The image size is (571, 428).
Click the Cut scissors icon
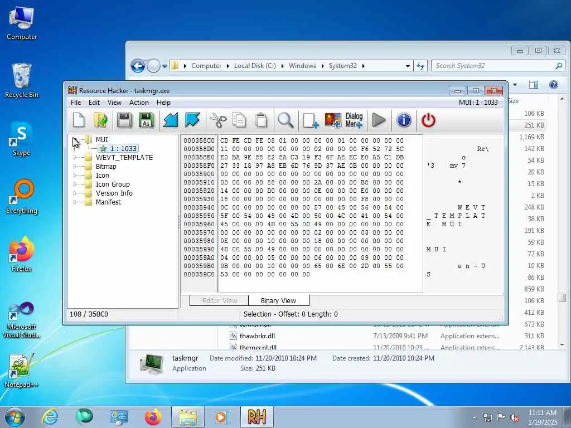[218, 120]
